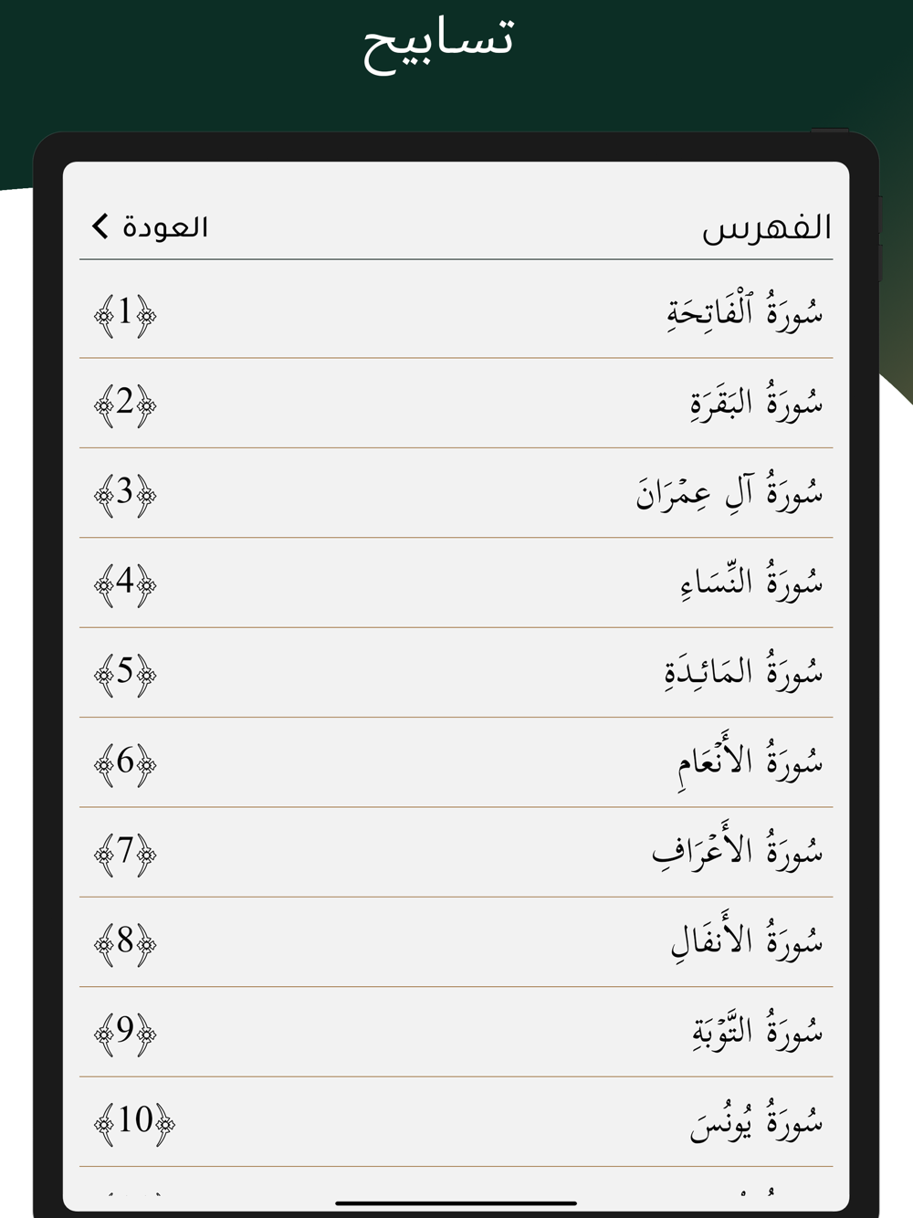913x1218 pixels.
Task: Open سورة الفاتحة from the index
Action: pos(744,313)
